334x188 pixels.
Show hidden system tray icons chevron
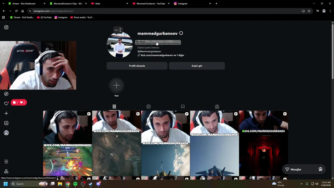point(301,184)
